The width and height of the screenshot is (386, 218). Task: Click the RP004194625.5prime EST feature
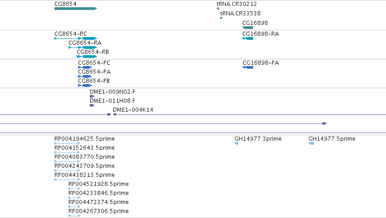(x=67, y=143)
